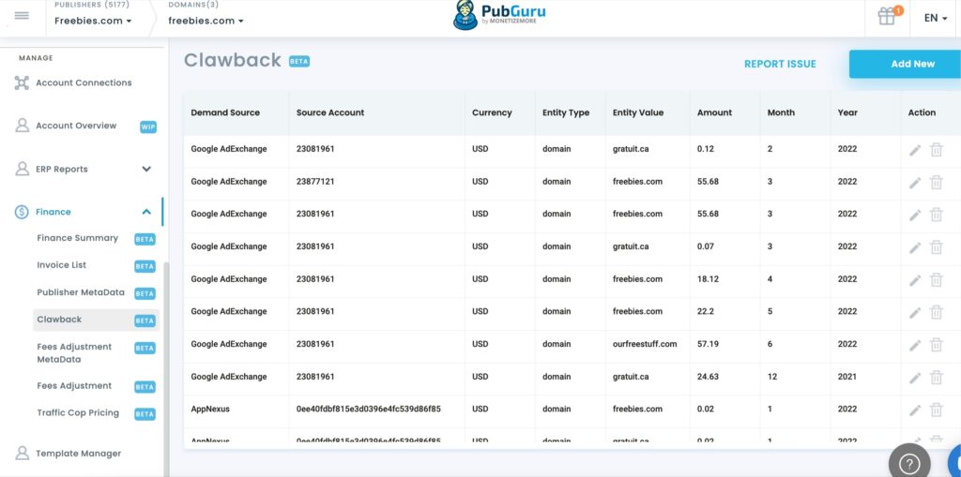This screenshot has height=477, width=961.
Task: Edit the row with account 23877121
Action: point(915,183)
